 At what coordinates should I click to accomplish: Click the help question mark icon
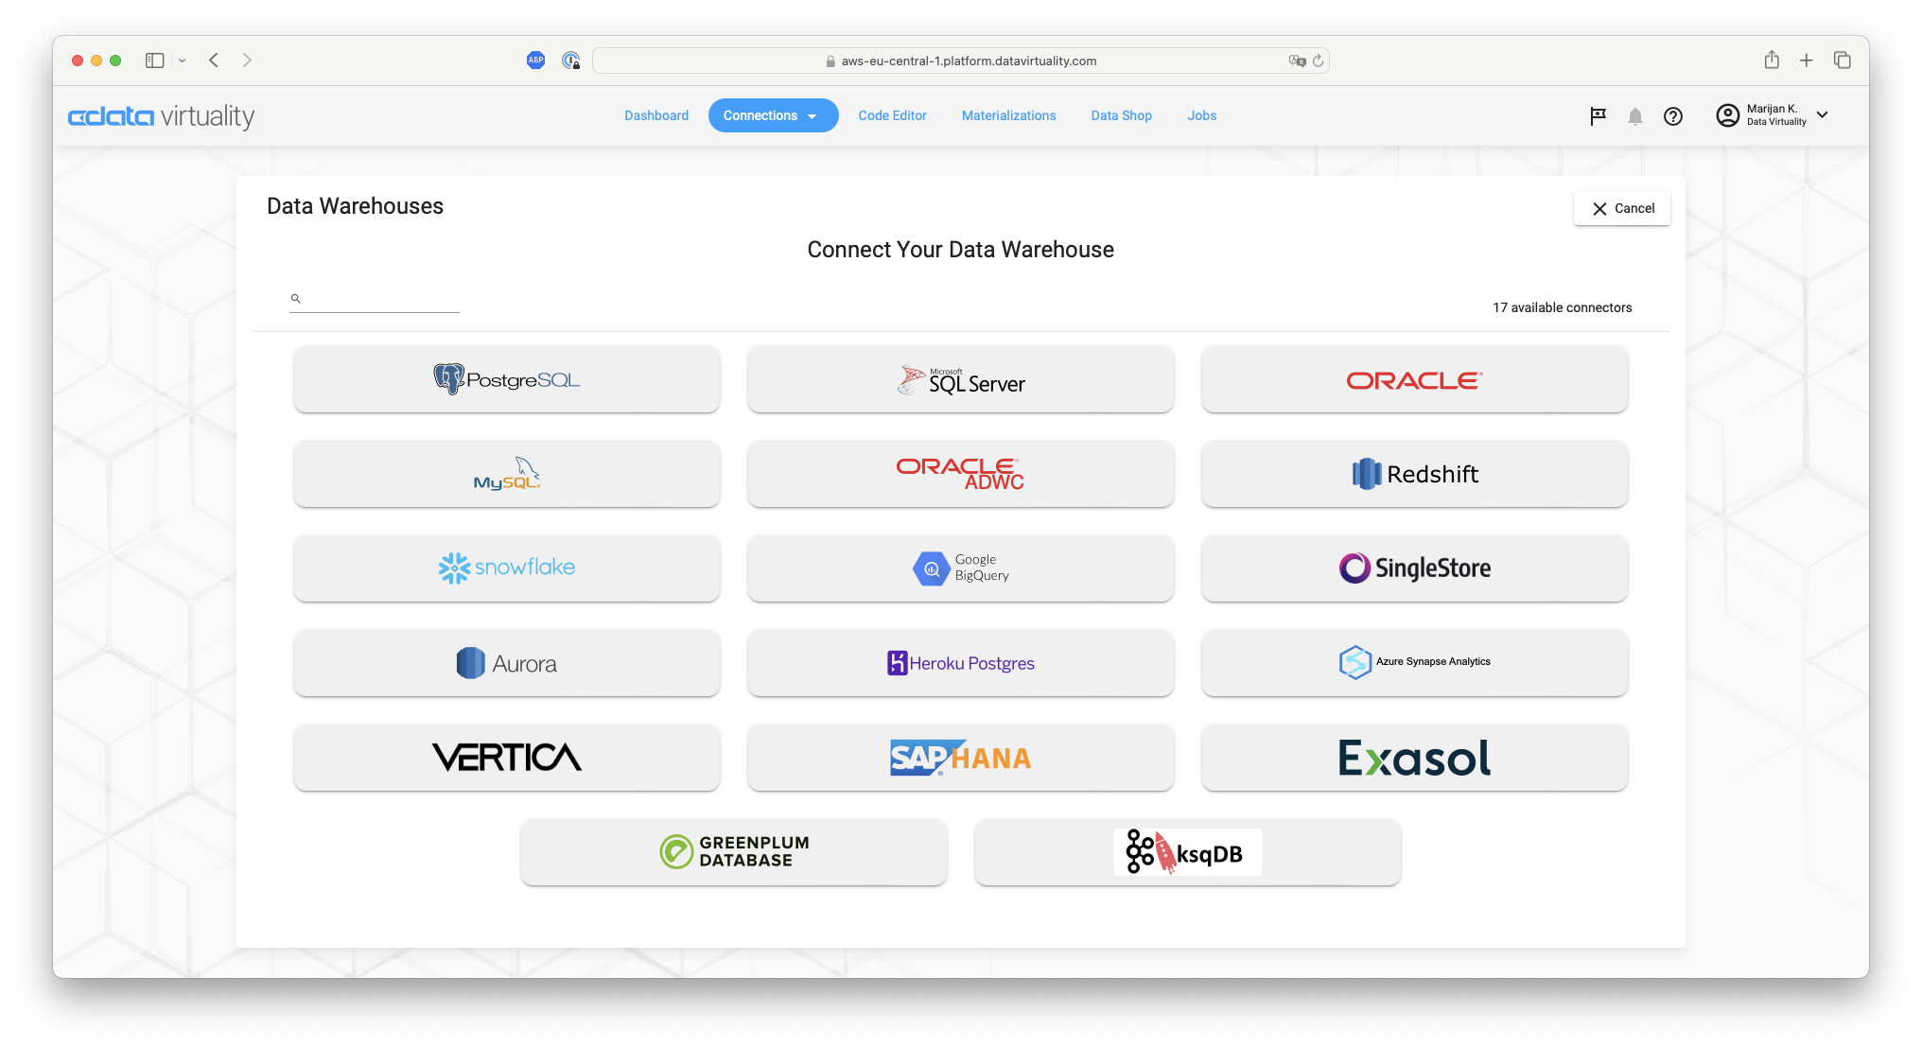coord(1672,115)
